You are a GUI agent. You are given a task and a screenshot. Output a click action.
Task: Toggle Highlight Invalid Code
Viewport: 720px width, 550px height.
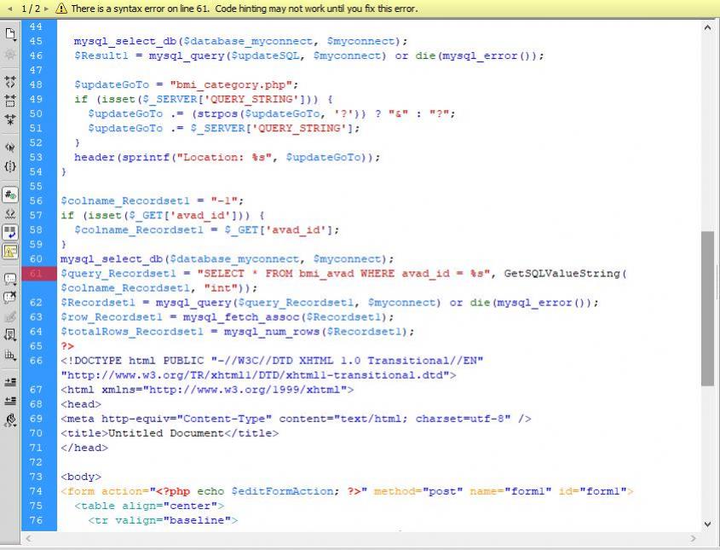point(10,213)
